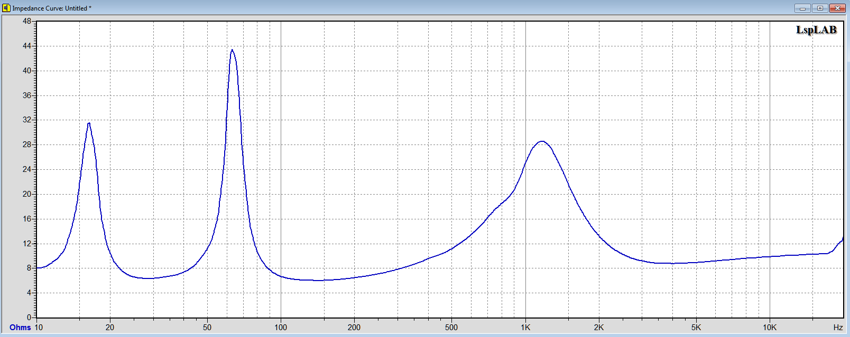Maximize the Impedance Curve window

point(820,8)
